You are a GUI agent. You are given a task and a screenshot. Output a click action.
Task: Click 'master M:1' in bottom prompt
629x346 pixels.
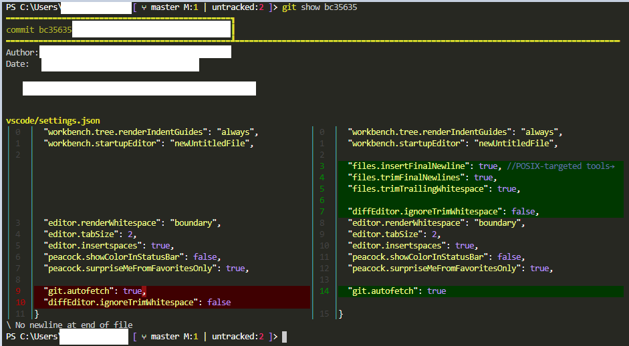pos(174,337)
